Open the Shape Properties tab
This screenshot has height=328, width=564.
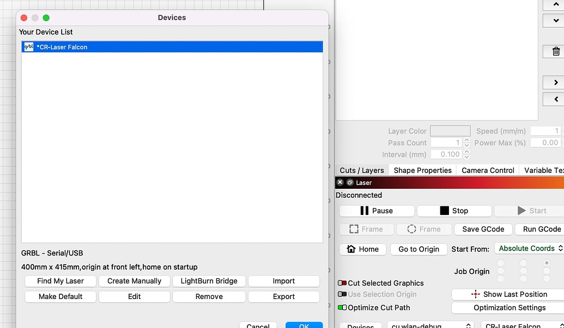point(422,170)
